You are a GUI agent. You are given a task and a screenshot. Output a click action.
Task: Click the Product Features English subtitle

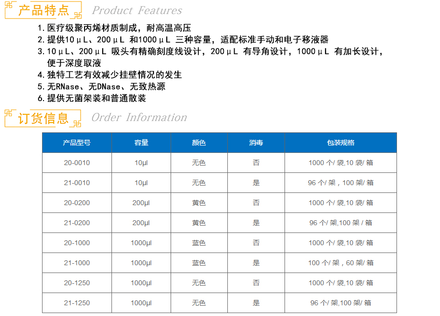click(x=137, y=10)
